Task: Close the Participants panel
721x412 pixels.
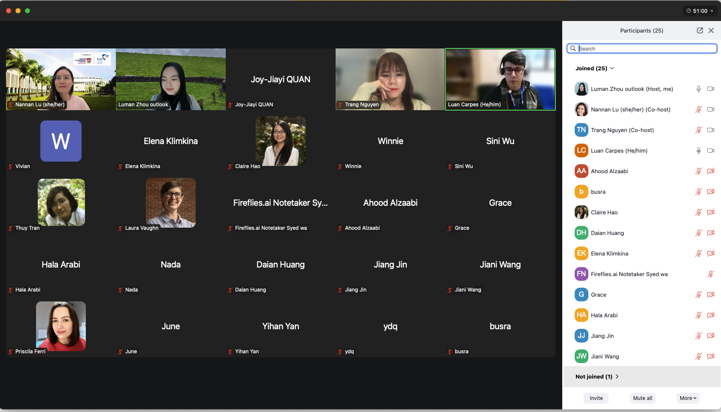Action: [711, 30]
